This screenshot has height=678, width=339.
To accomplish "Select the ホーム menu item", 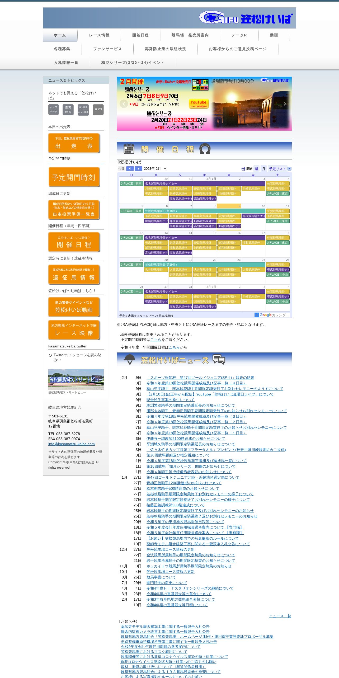I will [x=60, y=35].
